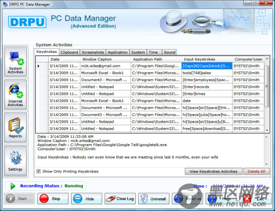Click the DRPU logo
The image size is (275, 211).
(27, 22)
